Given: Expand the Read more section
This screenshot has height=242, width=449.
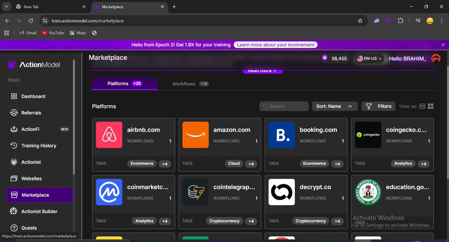Looking at the screenshot, I should click(x=262, y=70).
